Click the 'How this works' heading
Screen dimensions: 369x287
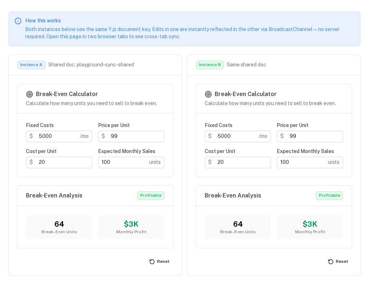pyautogui.click(x=43, y=21)
